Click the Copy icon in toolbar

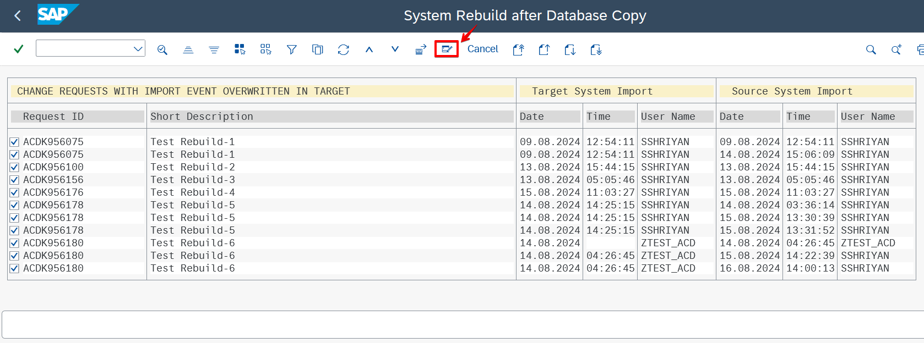pyautogui.click(x=318, y=49)
